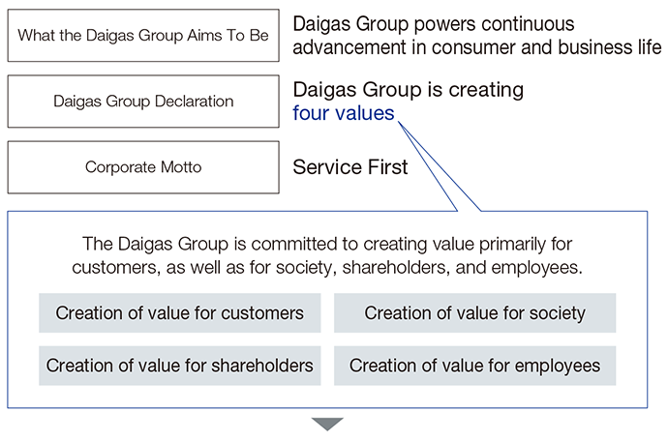Image resolution: width=668 pixels, height=441 pixels.
Task: Click 'Daigas Group is creating' heading text
Action: (x=409, y=90)
